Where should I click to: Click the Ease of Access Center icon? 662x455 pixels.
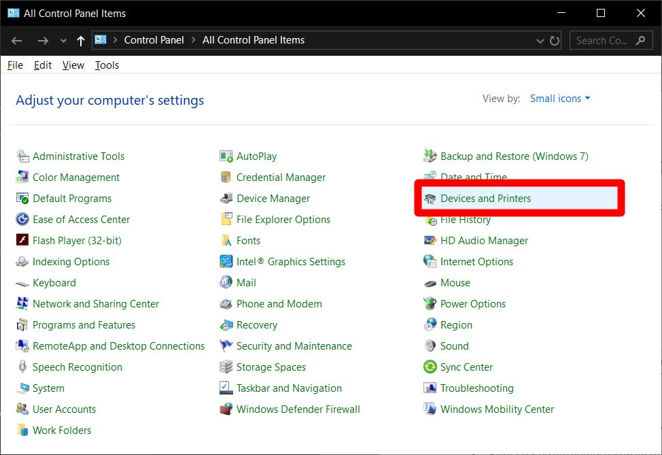[22, 220]
